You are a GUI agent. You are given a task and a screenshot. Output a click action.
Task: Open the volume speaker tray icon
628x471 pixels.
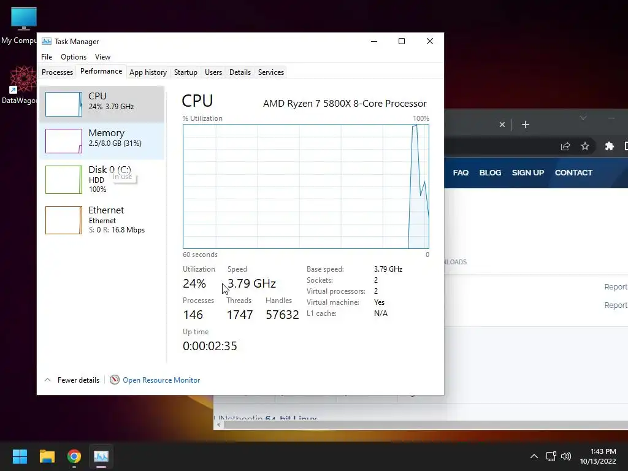pyautogui.click(x=566, y=456)
